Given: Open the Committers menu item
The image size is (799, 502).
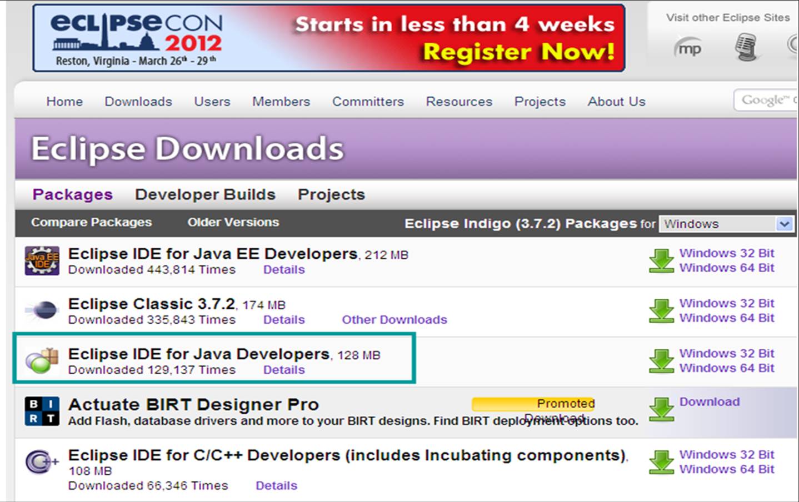Looking at the screenshot, I should tap(368, 102).
